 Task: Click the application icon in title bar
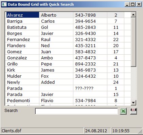click(x=4, y=4)
